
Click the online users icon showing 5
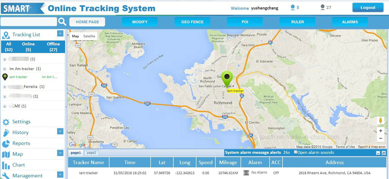[x=292, y=8]
